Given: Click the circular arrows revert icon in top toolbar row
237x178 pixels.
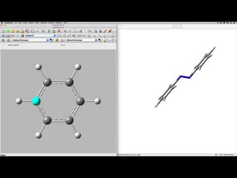Looking at the screenshot, I should click(x=27, y=31).
